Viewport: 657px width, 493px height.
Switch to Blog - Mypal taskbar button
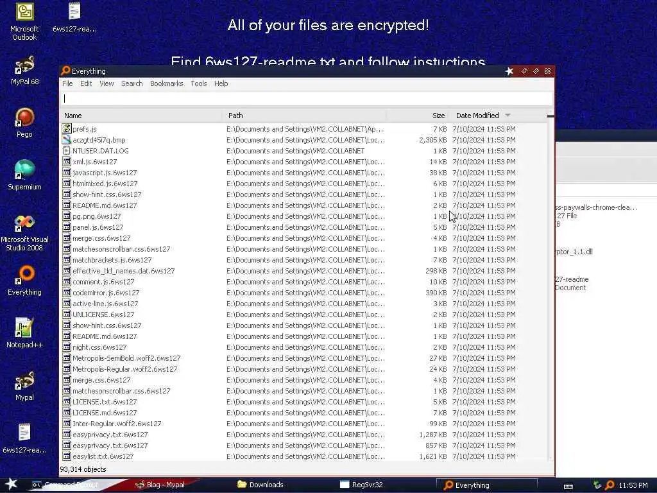point(165,485)
